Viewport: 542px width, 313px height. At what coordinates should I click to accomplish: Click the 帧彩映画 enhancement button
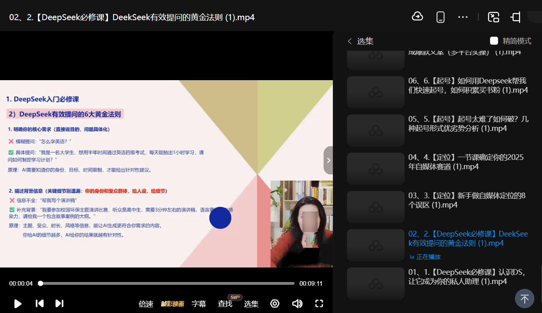coord(172,304)
